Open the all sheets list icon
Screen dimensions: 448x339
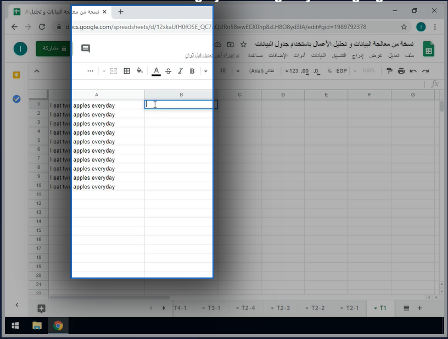click(406, 308)
